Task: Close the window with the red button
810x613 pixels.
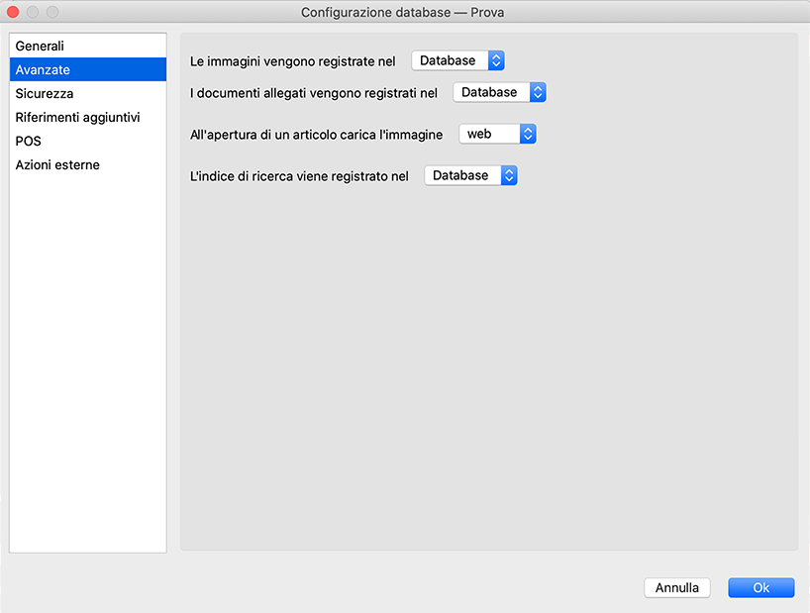Action: [x=14, y=13]
